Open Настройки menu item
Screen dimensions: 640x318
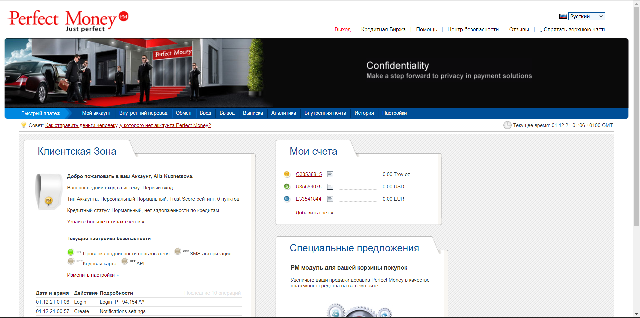(394, 113)
